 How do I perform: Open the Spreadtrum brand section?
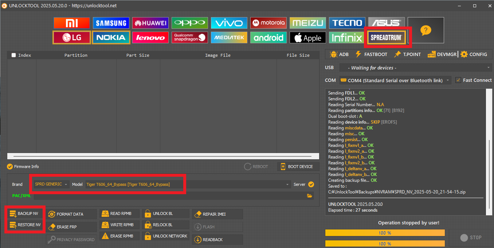coord(386,37)
